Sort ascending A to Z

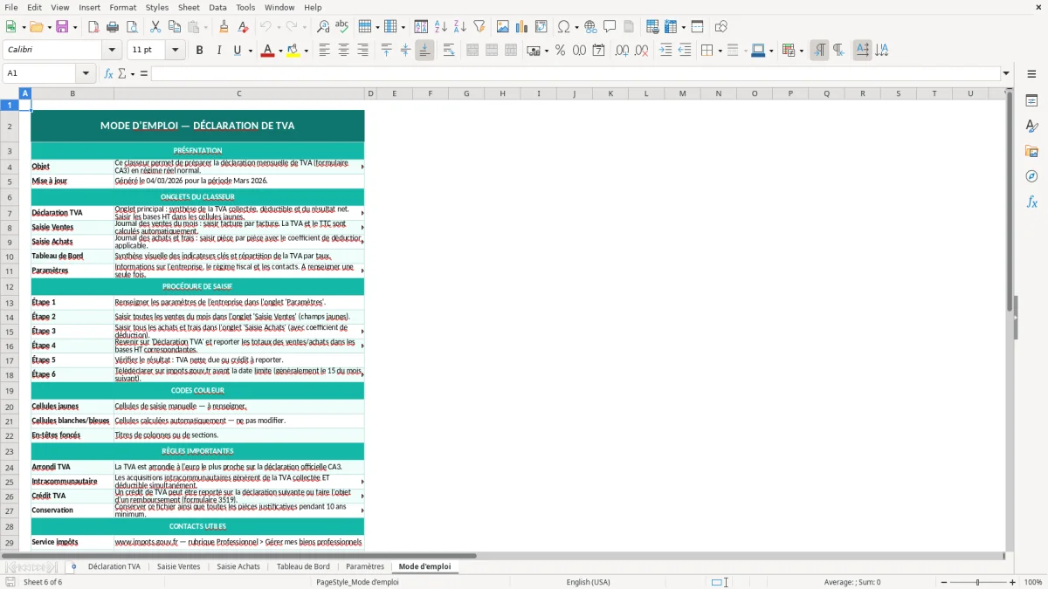[x=440, y=27]
